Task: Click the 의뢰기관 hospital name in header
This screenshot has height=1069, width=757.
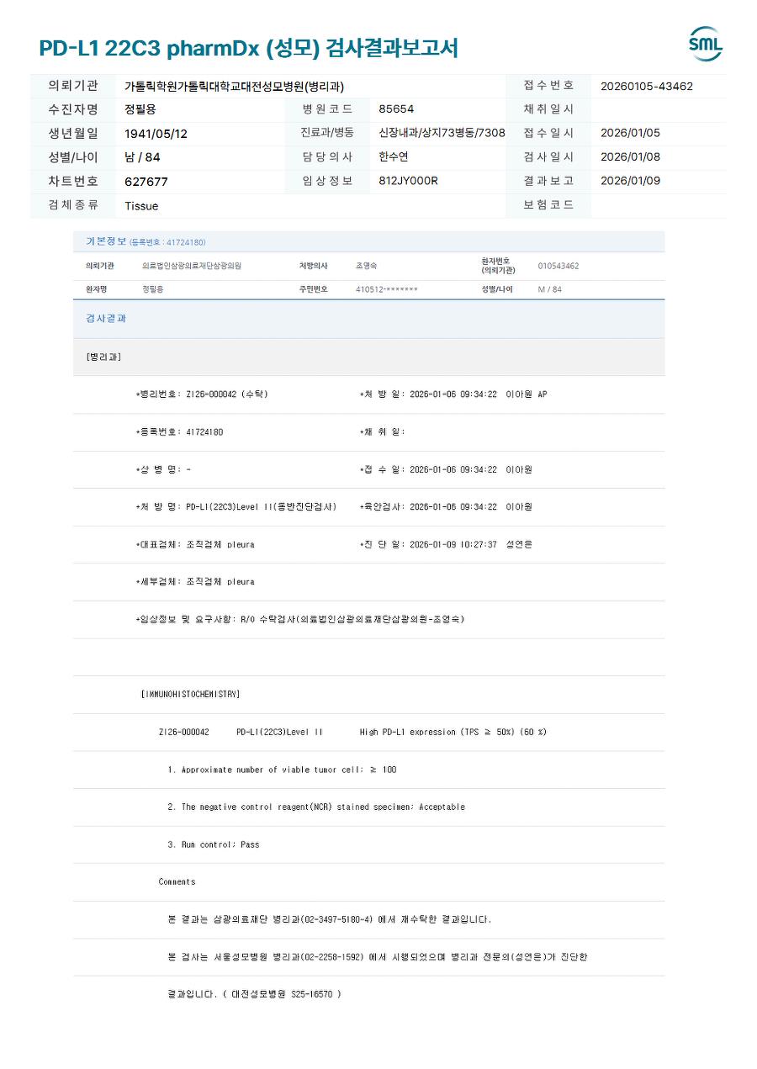Action: [x=234, y=86]
